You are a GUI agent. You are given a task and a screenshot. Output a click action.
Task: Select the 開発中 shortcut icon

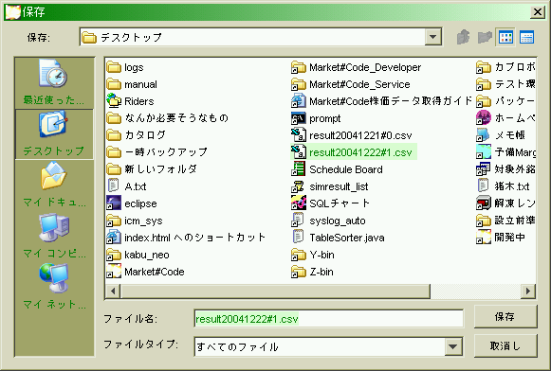coord(483,238)
